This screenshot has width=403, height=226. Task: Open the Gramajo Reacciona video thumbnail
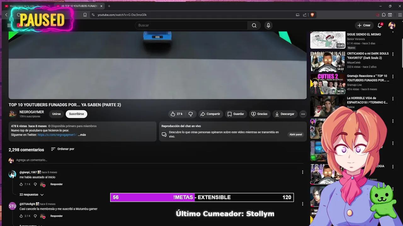point(328,84)
